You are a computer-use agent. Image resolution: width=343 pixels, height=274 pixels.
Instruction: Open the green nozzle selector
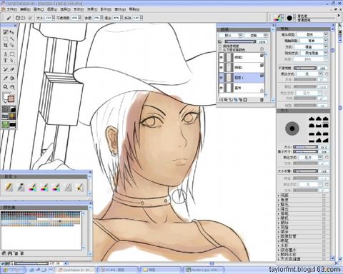pyautogui.click(x=6, y=124)
